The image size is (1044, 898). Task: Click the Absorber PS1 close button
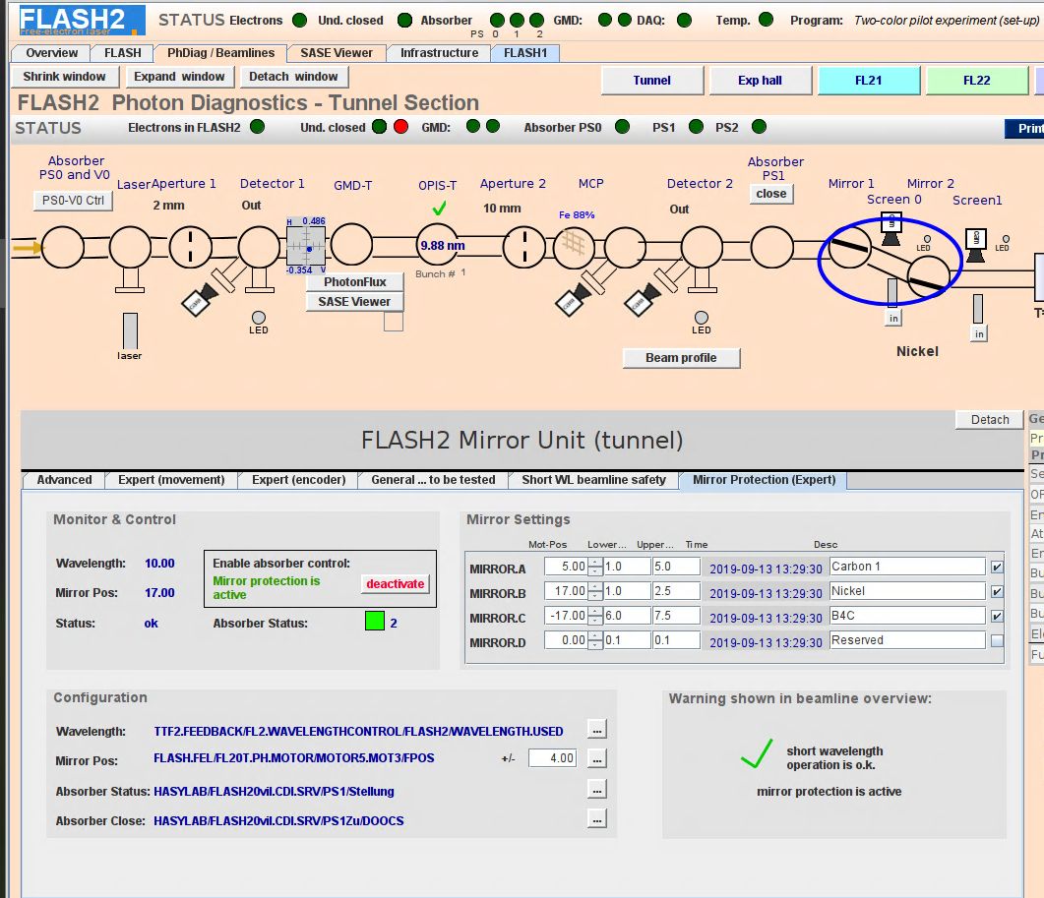[x=771, y=194]
